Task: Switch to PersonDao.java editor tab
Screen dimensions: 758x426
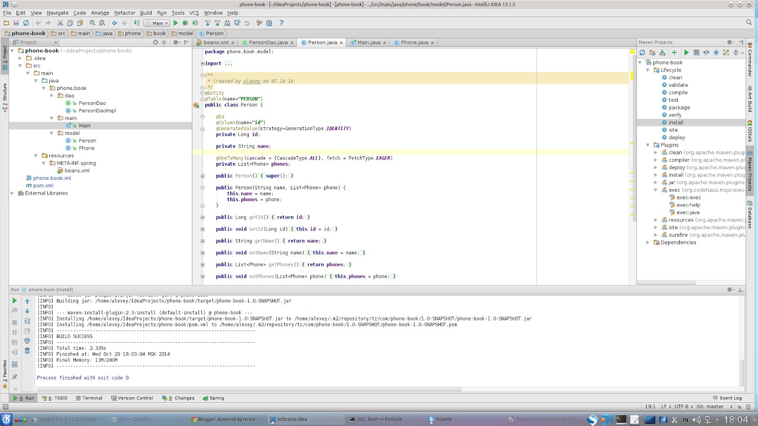Action: pos(268,42)
